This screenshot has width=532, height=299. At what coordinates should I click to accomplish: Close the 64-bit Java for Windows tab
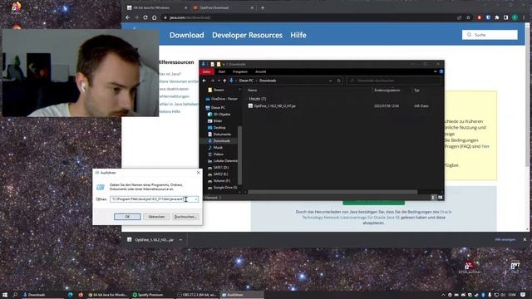point(185,7)
